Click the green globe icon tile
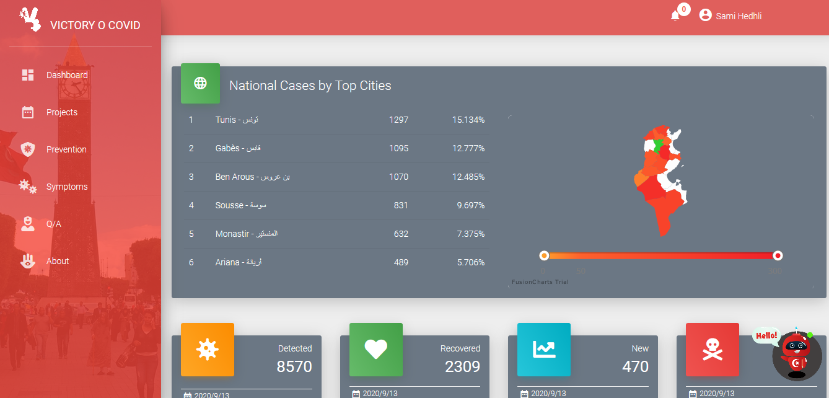 point(200,83)
